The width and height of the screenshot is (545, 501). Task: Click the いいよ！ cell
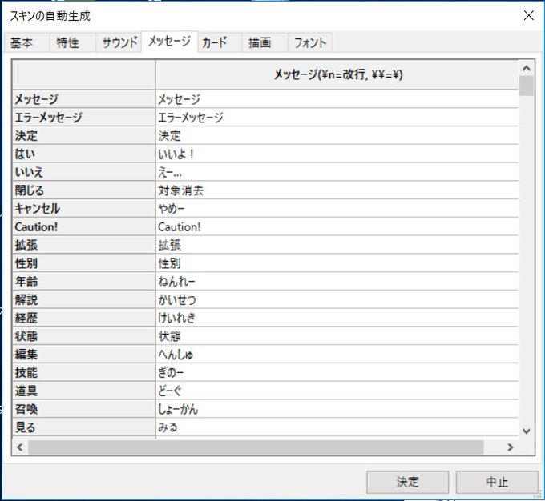(337, 154)
